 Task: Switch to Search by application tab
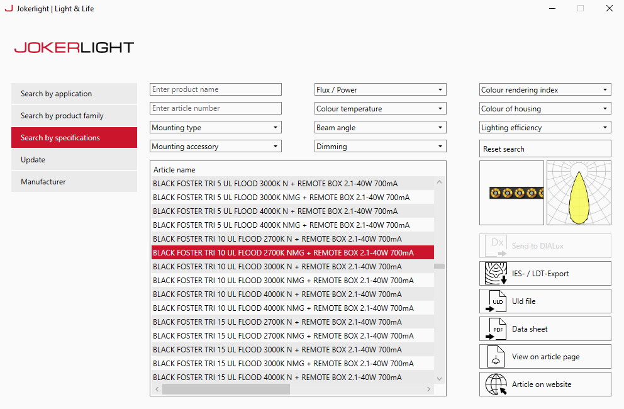tap(74, 94)
